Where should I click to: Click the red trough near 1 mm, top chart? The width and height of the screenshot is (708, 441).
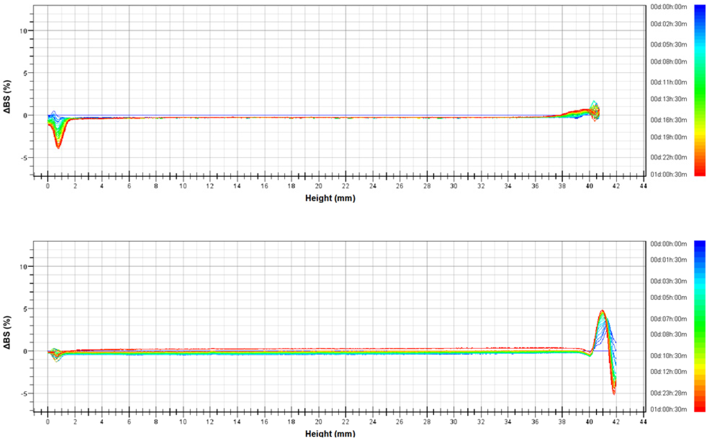pos(58,144)
